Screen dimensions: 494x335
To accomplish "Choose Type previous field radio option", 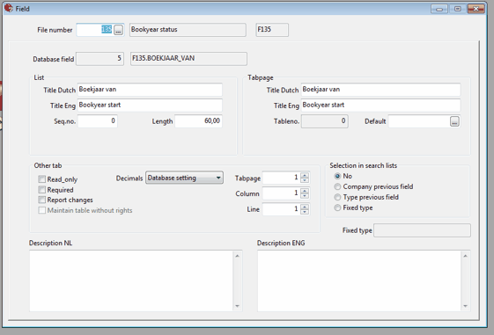I will [x=337, y=197].
